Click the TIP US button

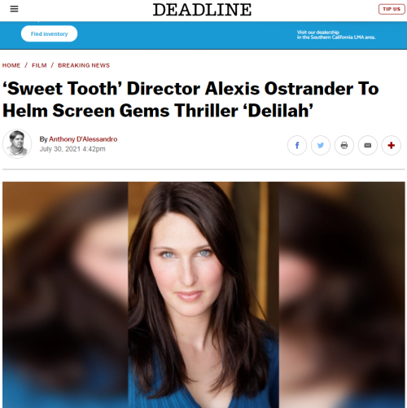tap(392, 9)
